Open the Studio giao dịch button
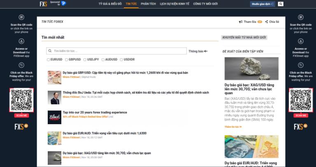 (262, 4)
